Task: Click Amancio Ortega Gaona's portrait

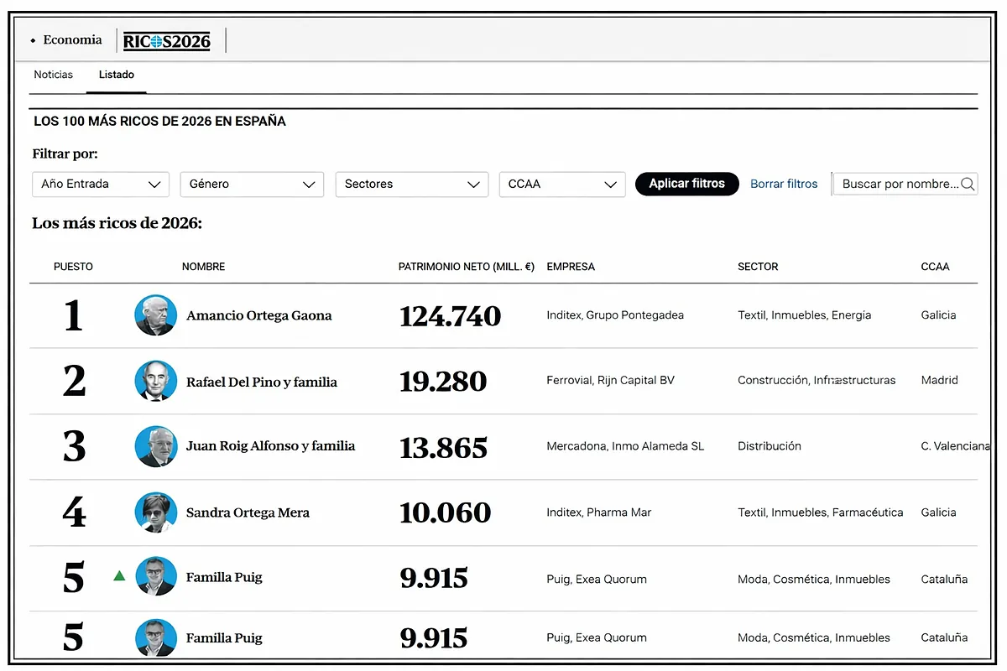Action: click(x=155, y=315)
